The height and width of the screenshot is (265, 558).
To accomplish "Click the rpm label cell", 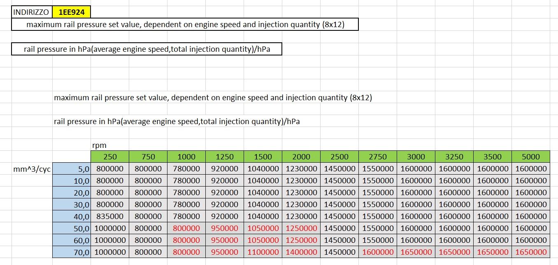I will click(100, 145).
